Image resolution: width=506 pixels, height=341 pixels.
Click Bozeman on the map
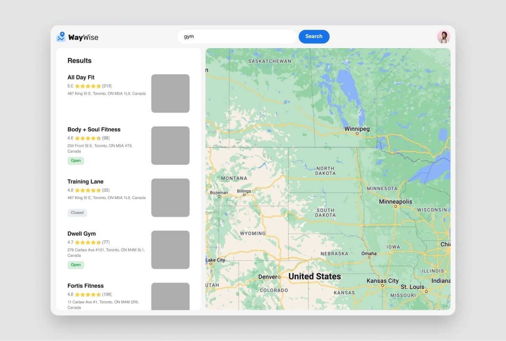click(219, 193)
